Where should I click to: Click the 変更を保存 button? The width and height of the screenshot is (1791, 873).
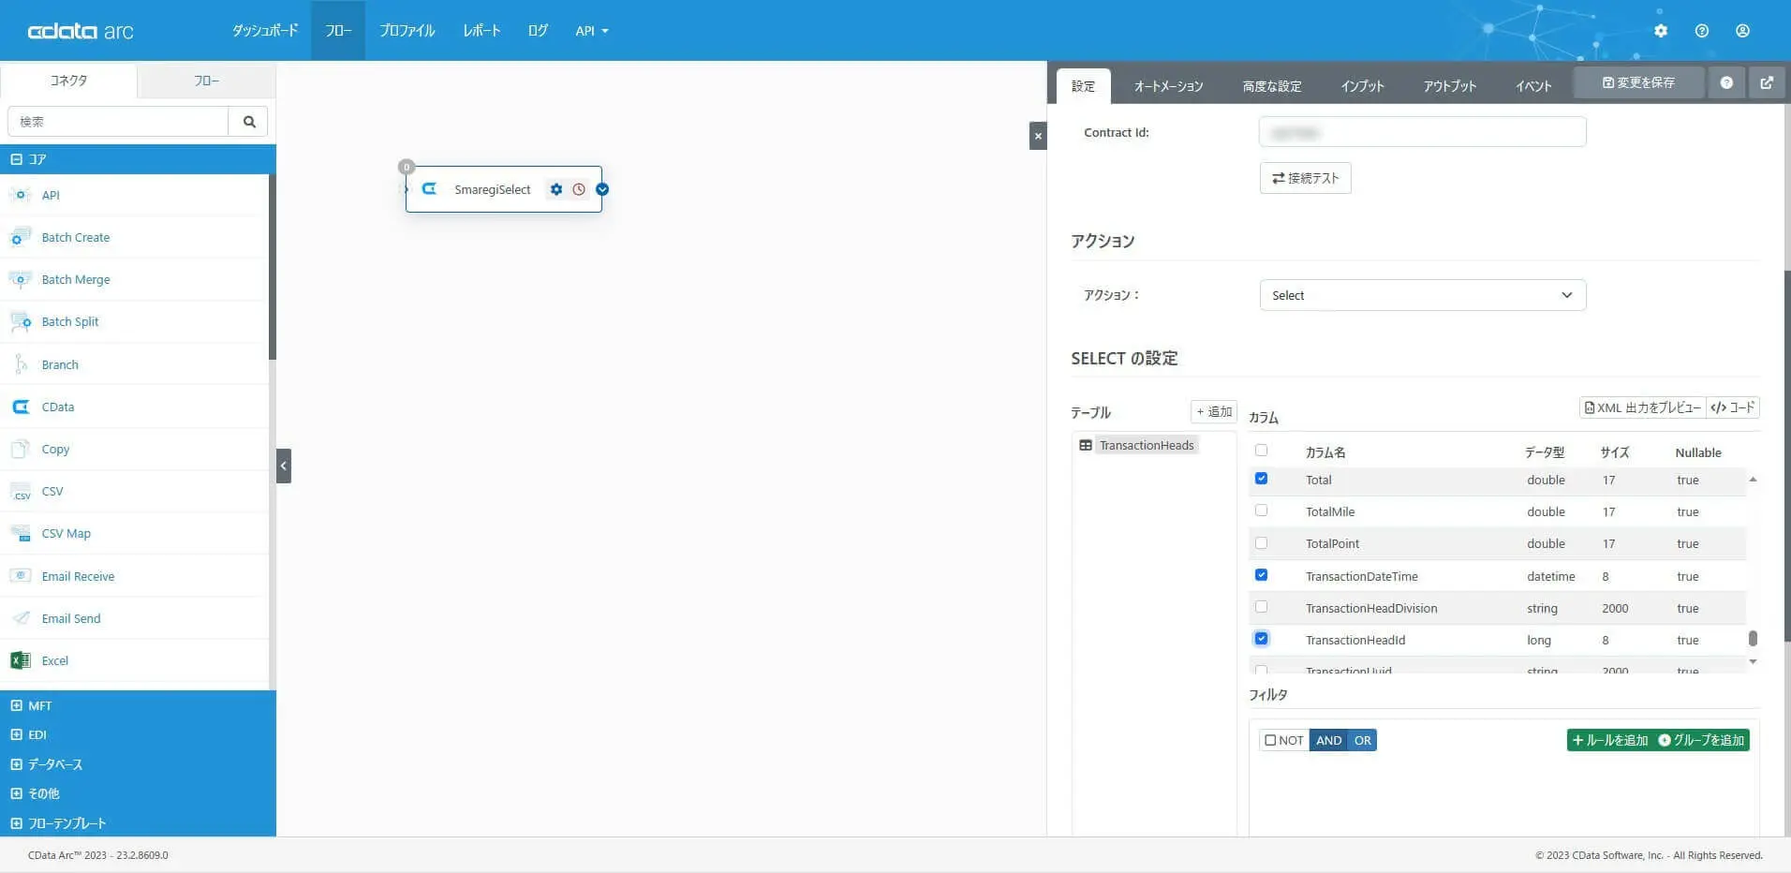coord(1638,82)
